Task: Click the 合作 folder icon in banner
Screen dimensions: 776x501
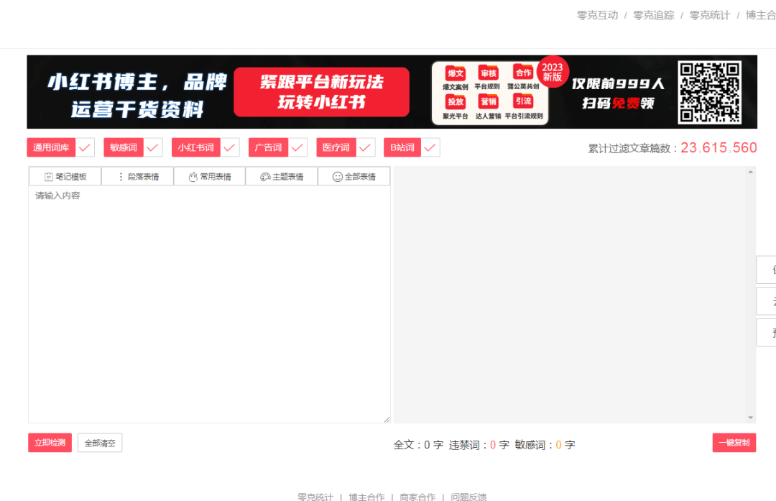Action: [x=523, y=73]
